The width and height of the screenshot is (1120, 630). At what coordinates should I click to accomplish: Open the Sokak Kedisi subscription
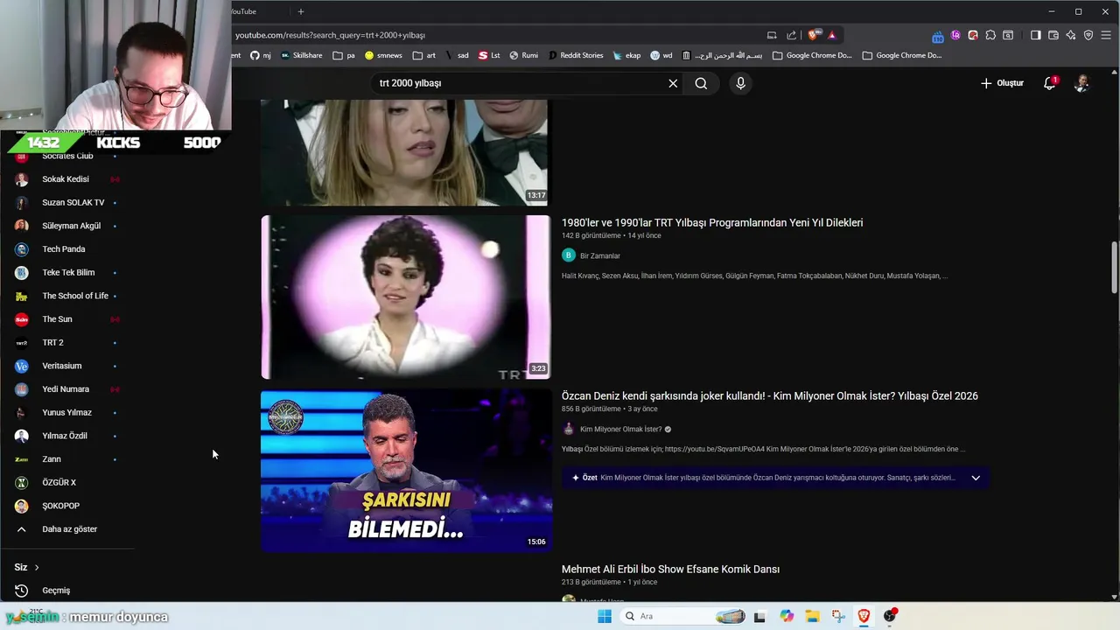(x=67, y=179)
